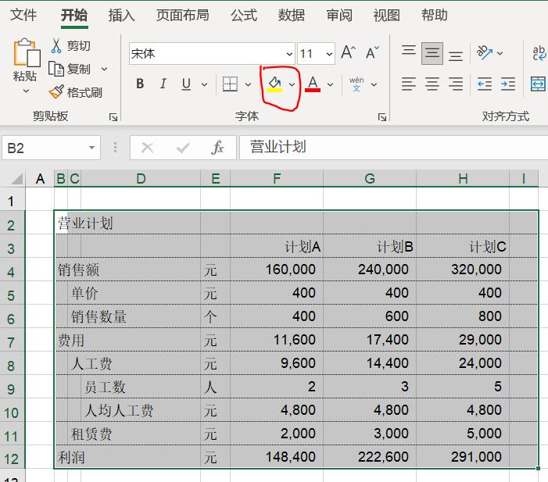Align text left
The height and width of the screenshot is (482, 548).
click(409, 84)
